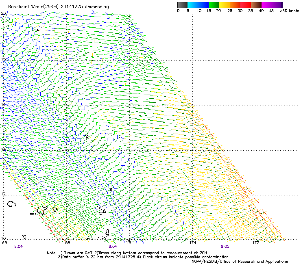Viewport: 301px width, 264px height.
Task: Click the purple '9:05' time label
Action: [x=225, y=247]
